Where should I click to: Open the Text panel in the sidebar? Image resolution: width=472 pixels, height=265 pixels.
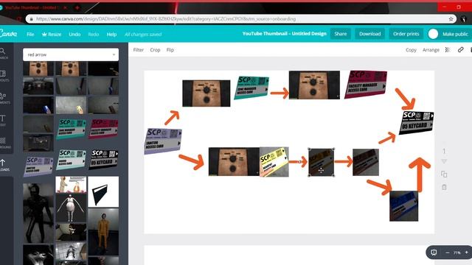[3, 120]
